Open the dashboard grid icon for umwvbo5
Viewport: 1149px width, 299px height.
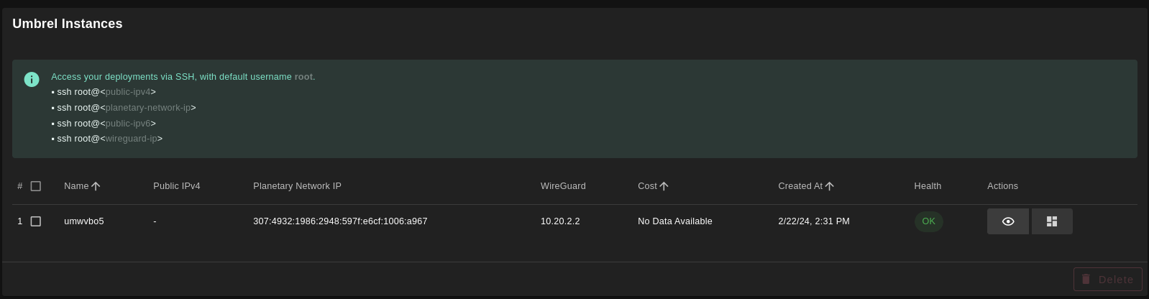coord(1052,221)
